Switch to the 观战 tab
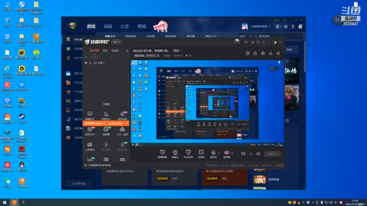 click(108, 26)
